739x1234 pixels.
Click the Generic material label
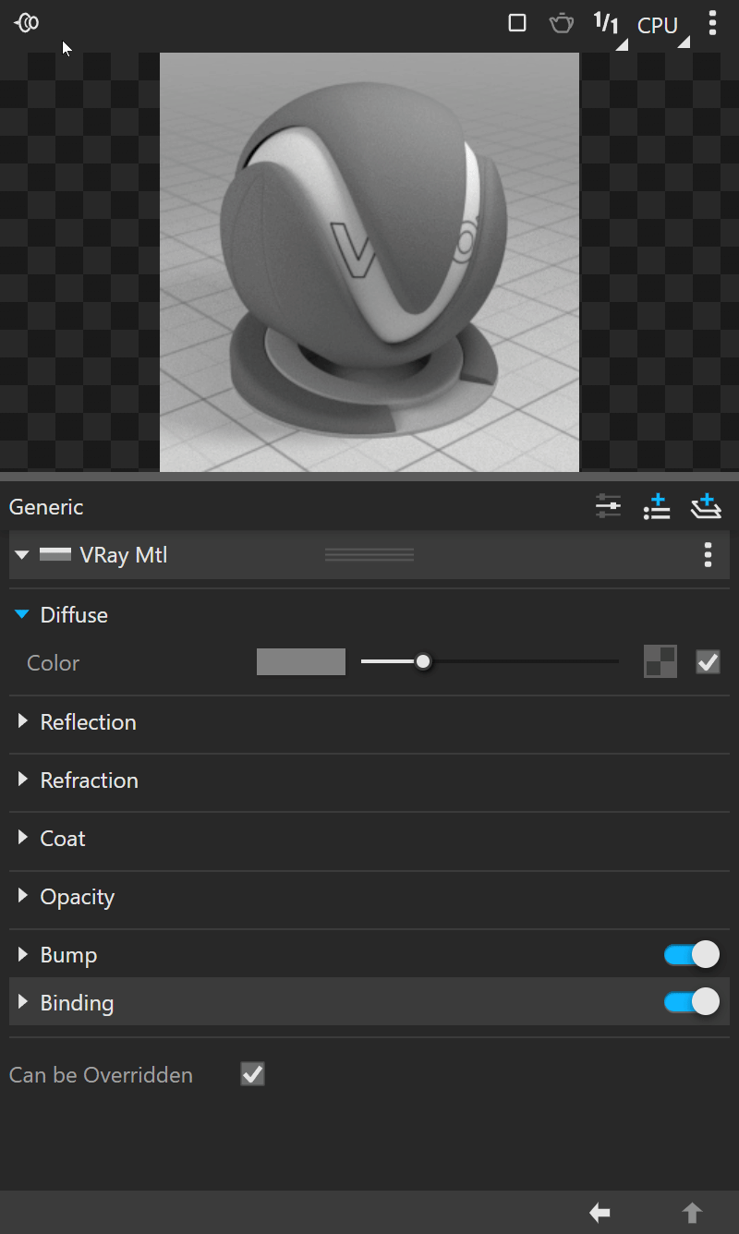pos(46,507)
